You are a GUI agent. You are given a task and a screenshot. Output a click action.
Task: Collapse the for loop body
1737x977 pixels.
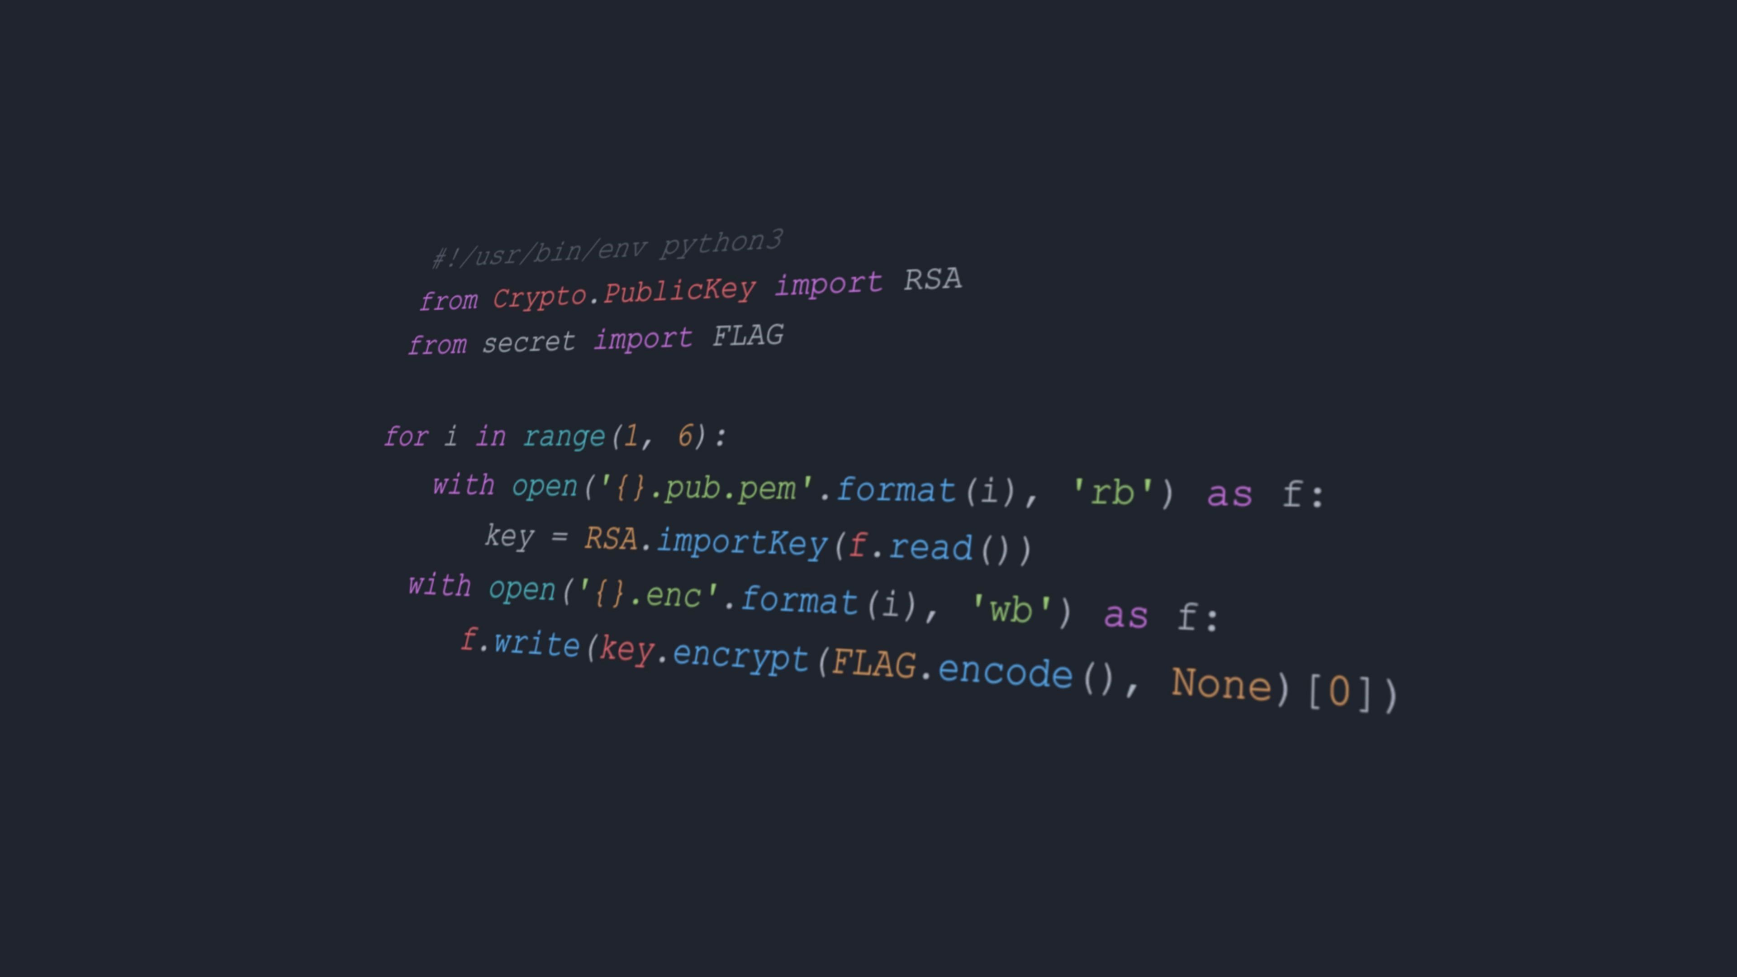pos(364,436)
